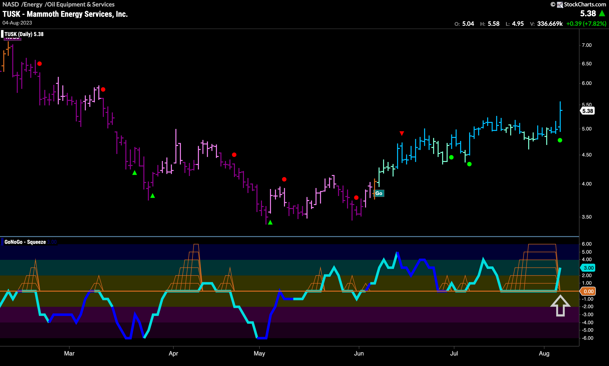Click the red dot just before June
609x366 pixels.
pos(356,198)
